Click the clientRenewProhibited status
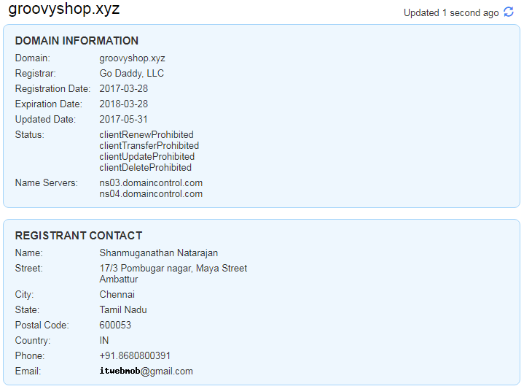Image resolution: width=524 pixels, height=389 pixels. (146, 134)
